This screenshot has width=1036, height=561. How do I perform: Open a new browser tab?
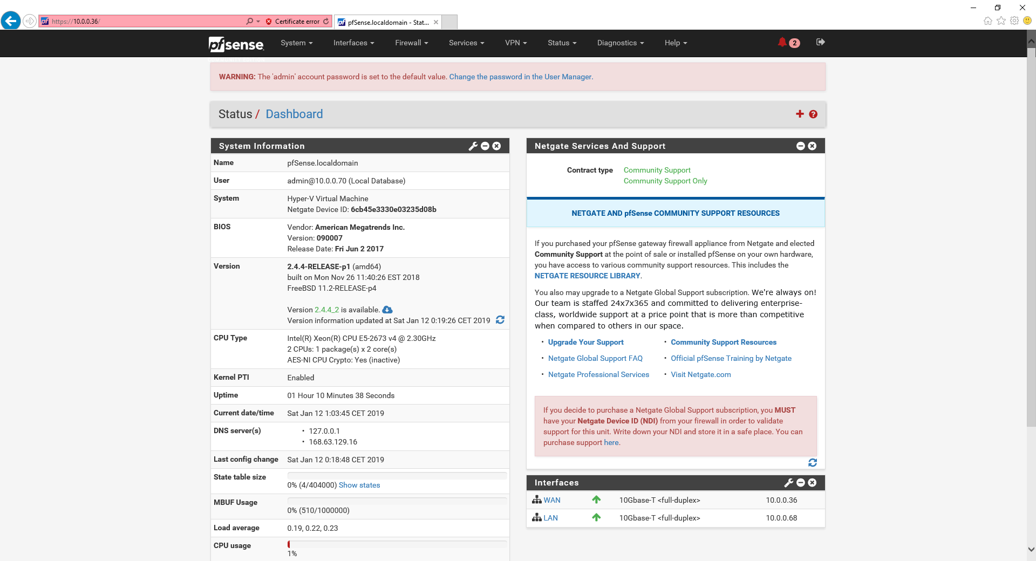click(450, 22)
